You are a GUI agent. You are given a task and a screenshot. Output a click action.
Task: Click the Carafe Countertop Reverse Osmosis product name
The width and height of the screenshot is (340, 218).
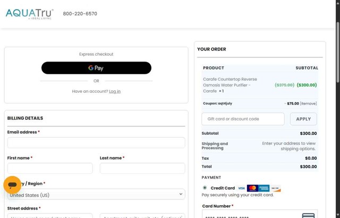coord(230,85)
